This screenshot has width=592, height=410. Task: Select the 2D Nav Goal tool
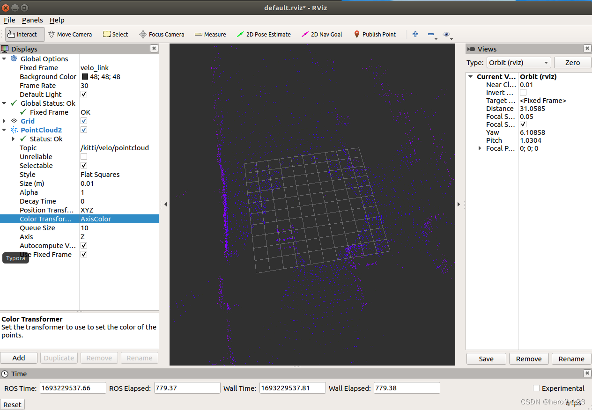pyautogui.click(x=322, y=34)
